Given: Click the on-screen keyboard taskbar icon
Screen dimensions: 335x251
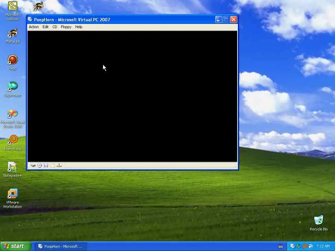Looking at the screenshot, I should (x=281, y=246).
